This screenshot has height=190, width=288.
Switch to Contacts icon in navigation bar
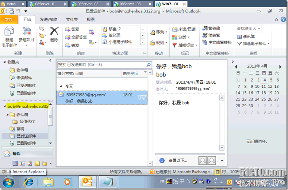pyautogui.click(x=23, y=163)
